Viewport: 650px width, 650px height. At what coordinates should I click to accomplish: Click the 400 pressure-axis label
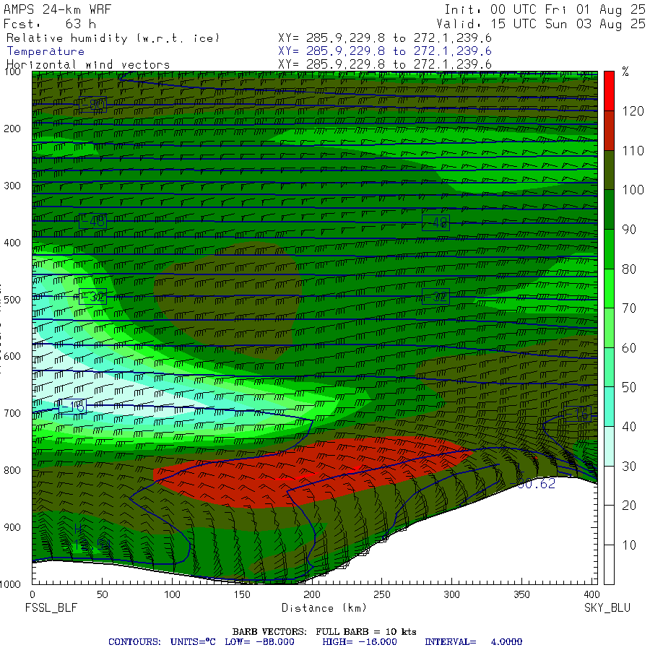(12, 243)
